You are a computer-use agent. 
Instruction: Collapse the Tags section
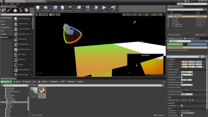(168, 97)
